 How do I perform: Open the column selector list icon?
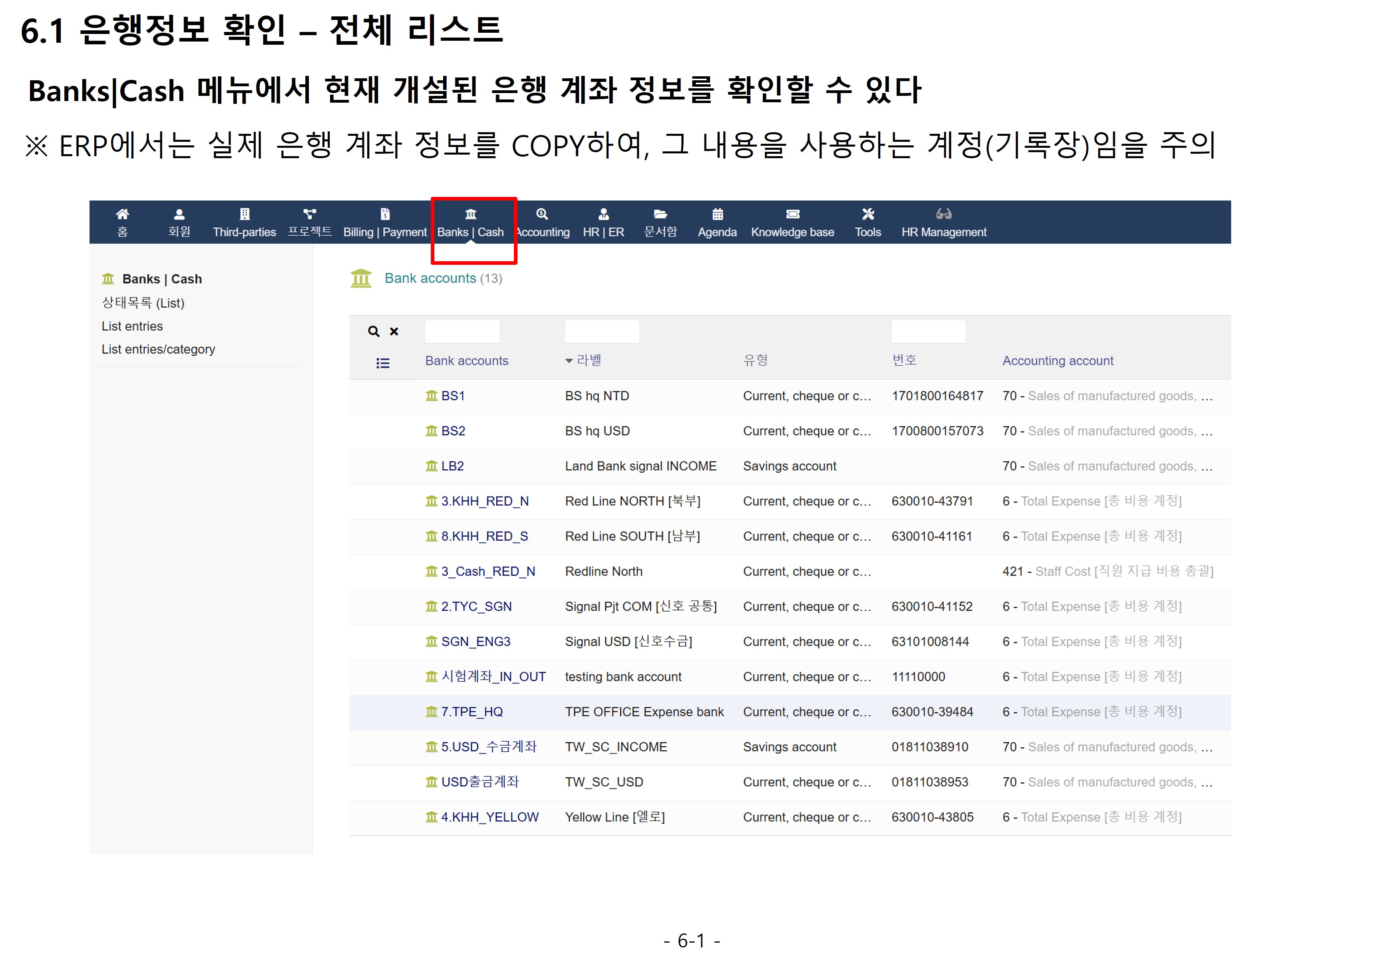[x=383, y=363]
